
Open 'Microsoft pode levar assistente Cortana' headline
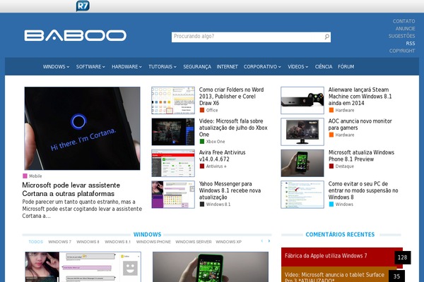[x=71, y=189]
